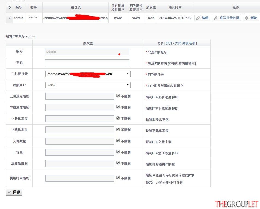
Task: Click the checkmark icon on the 保存 button
Action: (x=10, y=192)
